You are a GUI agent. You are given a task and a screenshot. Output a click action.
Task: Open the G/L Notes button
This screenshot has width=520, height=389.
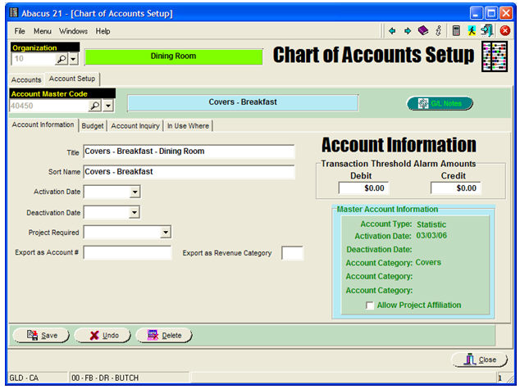click(440, 103)
